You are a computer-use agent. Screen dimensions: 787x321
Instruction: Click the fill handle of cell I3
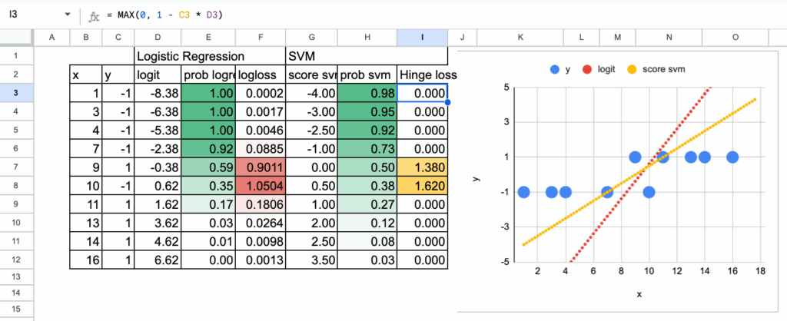[x=447, y=102]
